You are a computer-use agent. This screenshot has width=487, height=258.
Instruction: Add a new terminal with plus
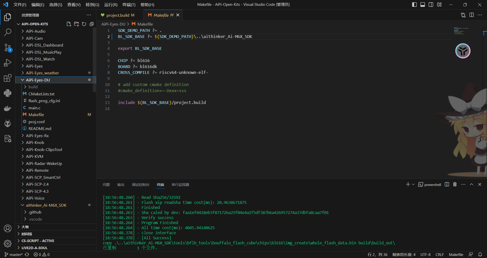coord(408,184)
